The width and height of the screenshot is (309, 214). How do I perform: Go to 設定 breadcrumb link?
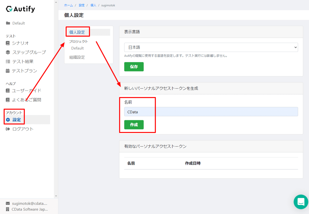82,5
